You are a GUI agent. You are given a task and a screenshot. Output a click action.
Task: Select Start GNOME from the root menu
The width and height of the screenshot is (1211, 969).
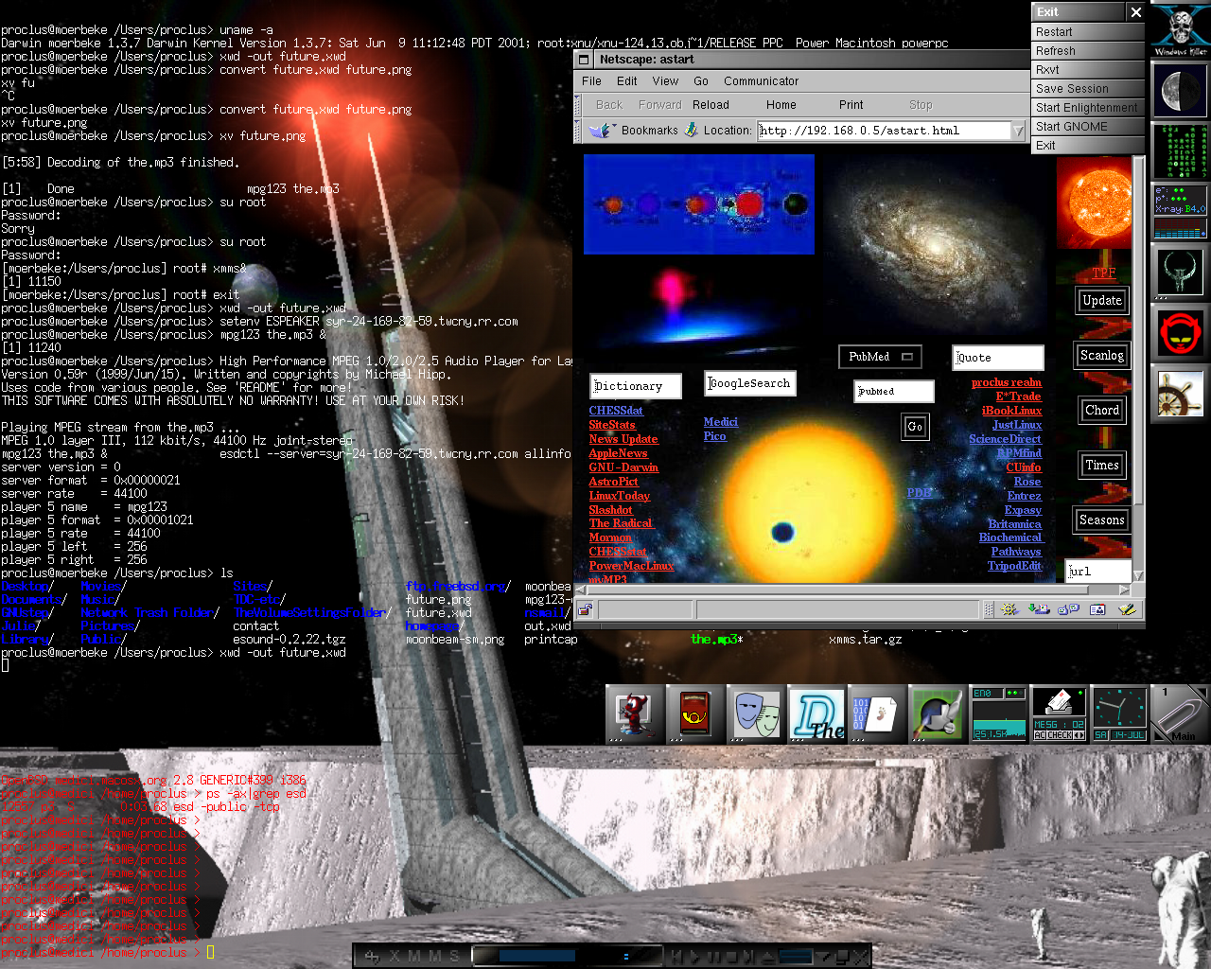point(1071,127)
